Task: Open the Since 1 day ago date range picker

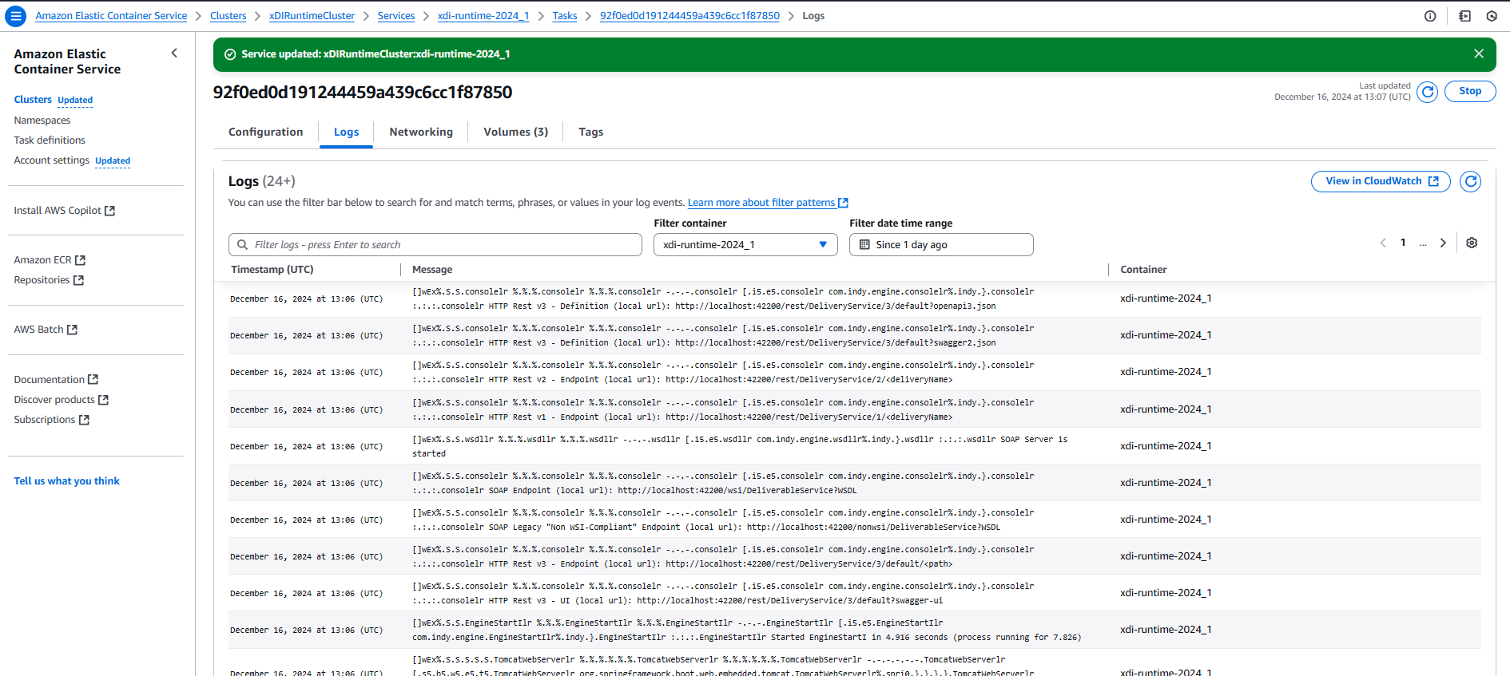Action: pos(941,244)
